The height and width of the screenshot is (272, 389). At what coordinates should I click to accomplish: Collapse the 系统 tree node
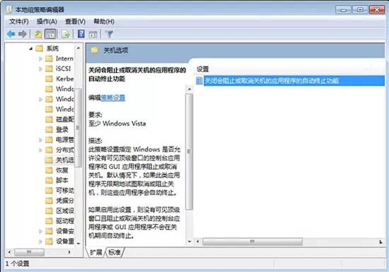[x=30, y=49]
